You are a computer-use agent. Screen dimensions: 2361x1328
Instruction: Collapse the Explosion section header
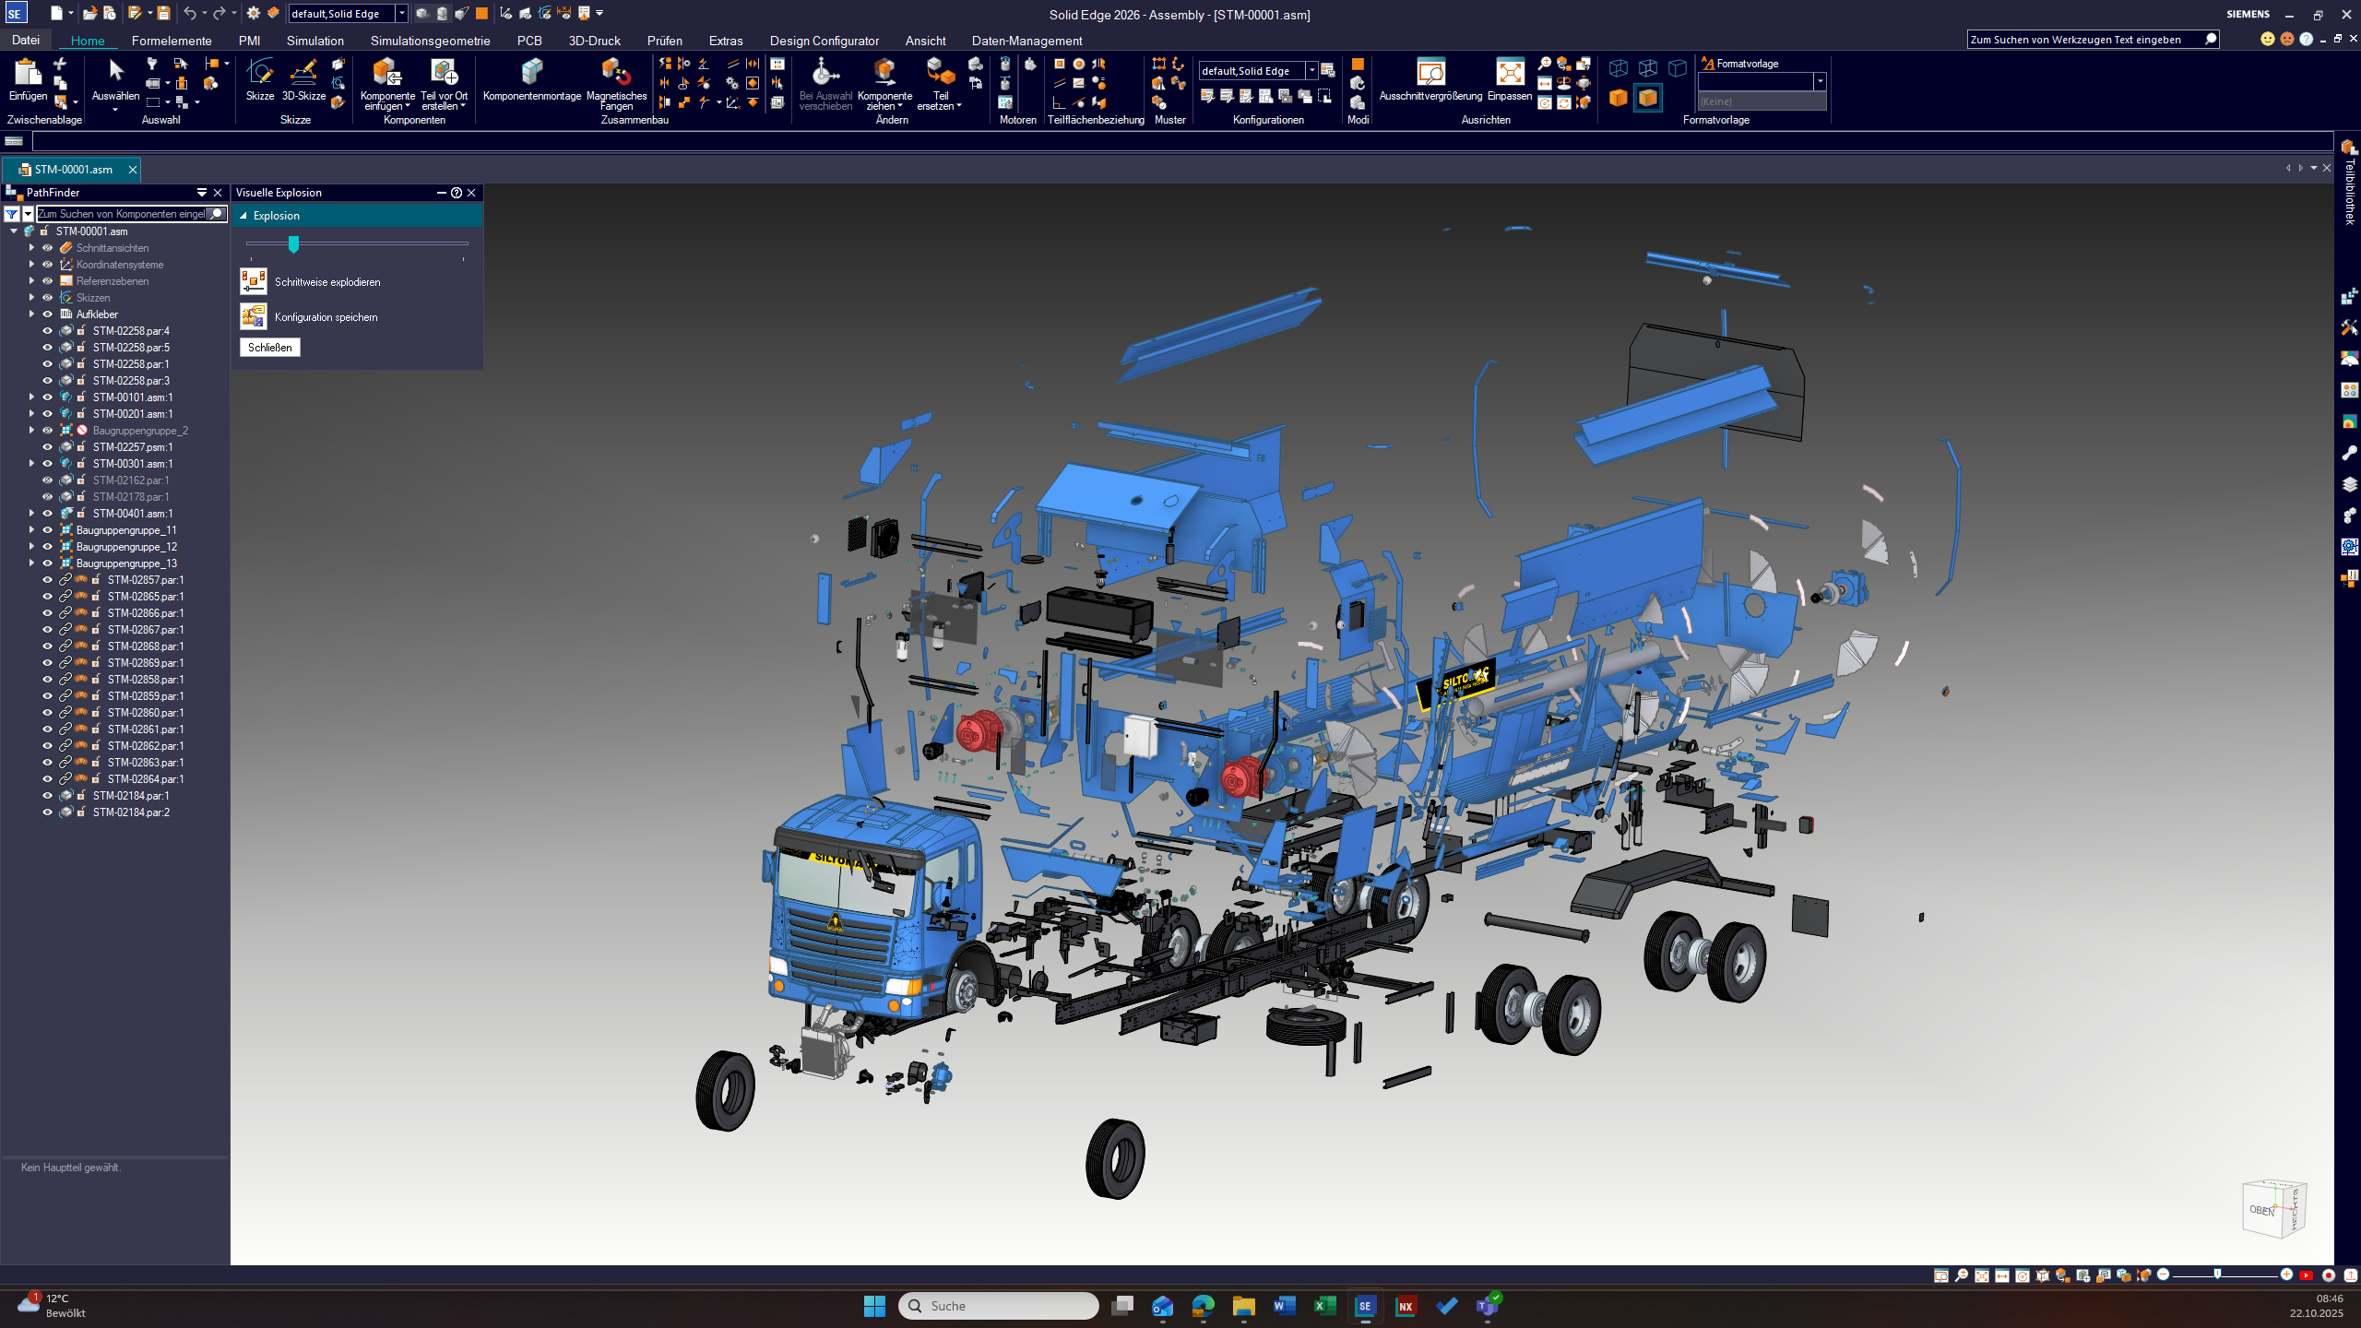coord(244,216)
